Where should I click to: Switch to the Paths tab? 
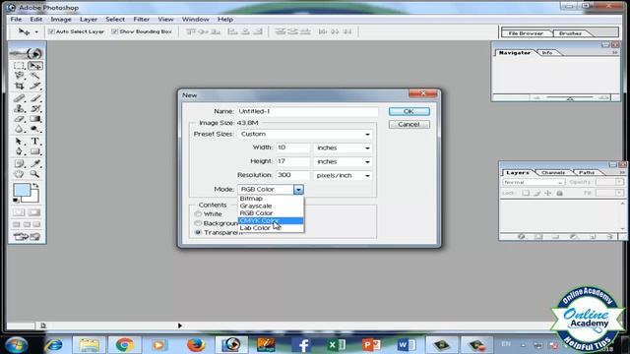(x=587, y=173)
